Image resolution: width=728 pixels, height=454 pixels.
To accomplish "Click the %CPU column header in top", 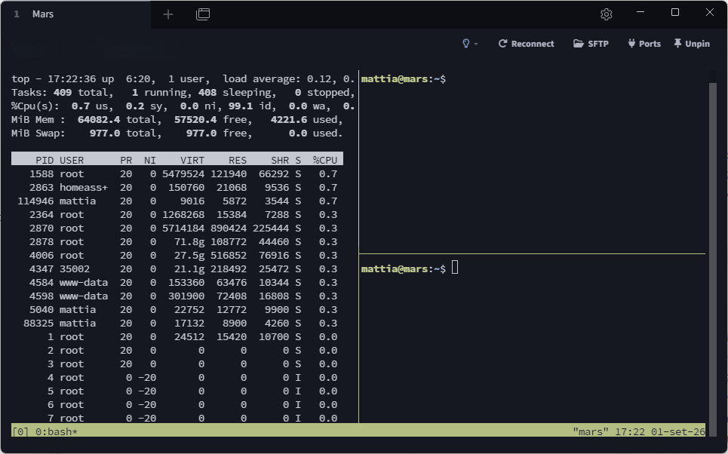I will pyautogui.click(x=325, y=160).
